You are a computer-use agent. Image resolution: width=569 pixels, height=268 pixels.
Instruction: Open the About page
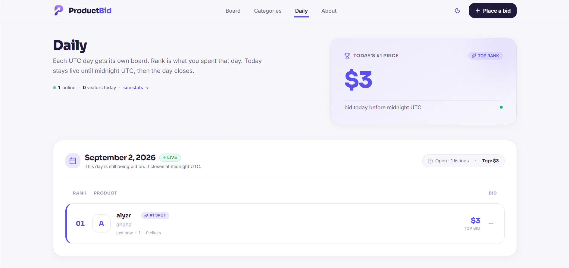[329, 11]
